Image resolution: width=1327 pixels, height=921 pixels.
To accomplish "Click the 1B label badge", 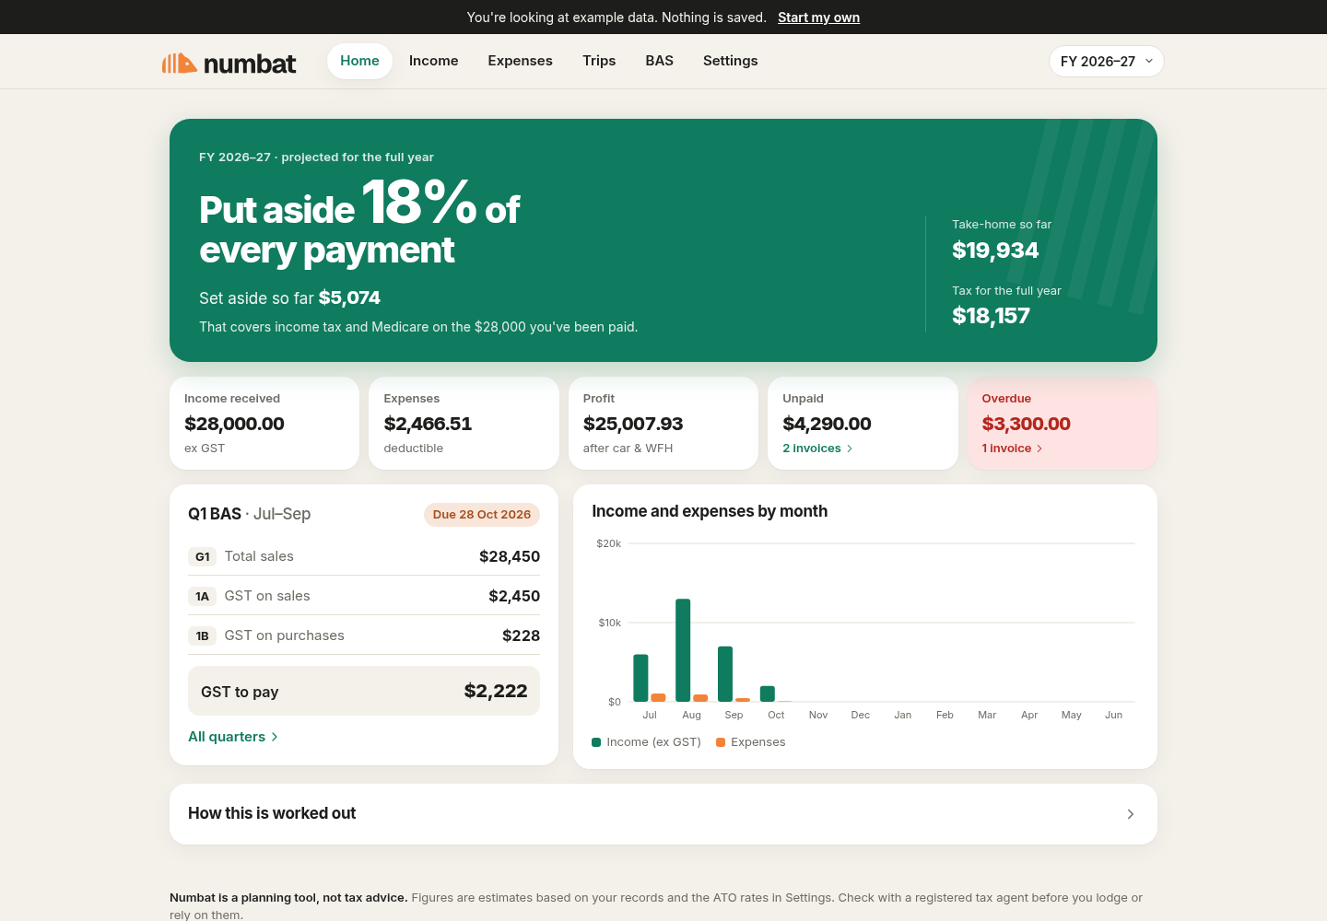I will pos(203,635).
